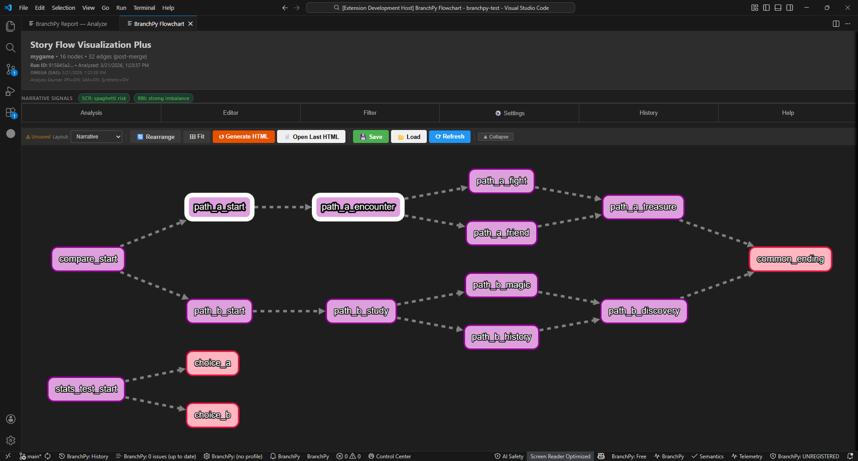Open Run and Debug view
858x461 pixels.
click(x=11, y=91)
